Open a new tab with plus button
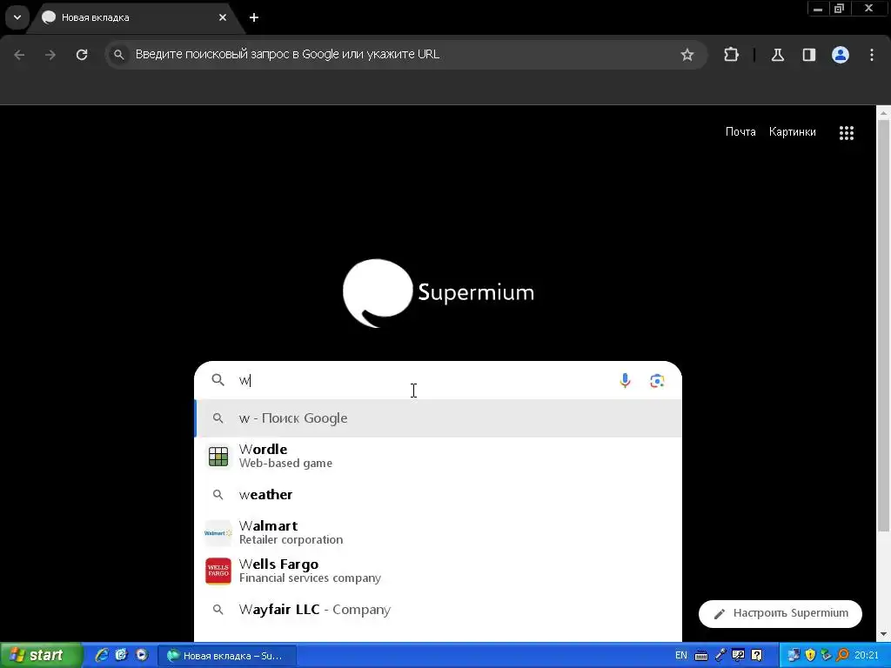891x668 pixels. click(x=254, y=17)
